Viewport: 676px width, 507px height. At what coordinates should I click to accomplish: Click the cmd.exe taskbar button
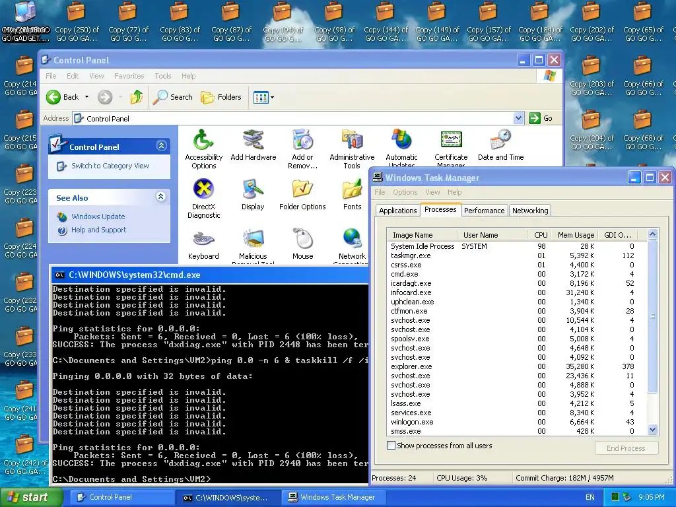pyautogui.click(x=228, y=497)
